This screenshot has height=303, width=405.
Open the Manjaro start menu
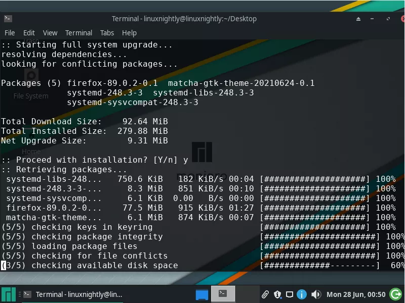pyautogui.click(x=9, y=294)
